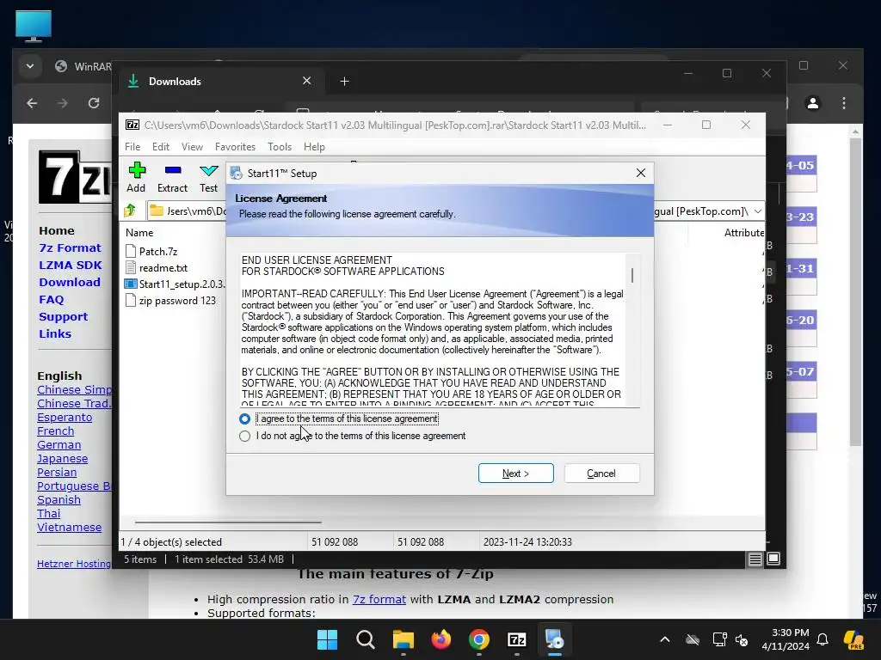Open the browser profile icon
This screenshot has width=881, height=660.
coord(812,103)
